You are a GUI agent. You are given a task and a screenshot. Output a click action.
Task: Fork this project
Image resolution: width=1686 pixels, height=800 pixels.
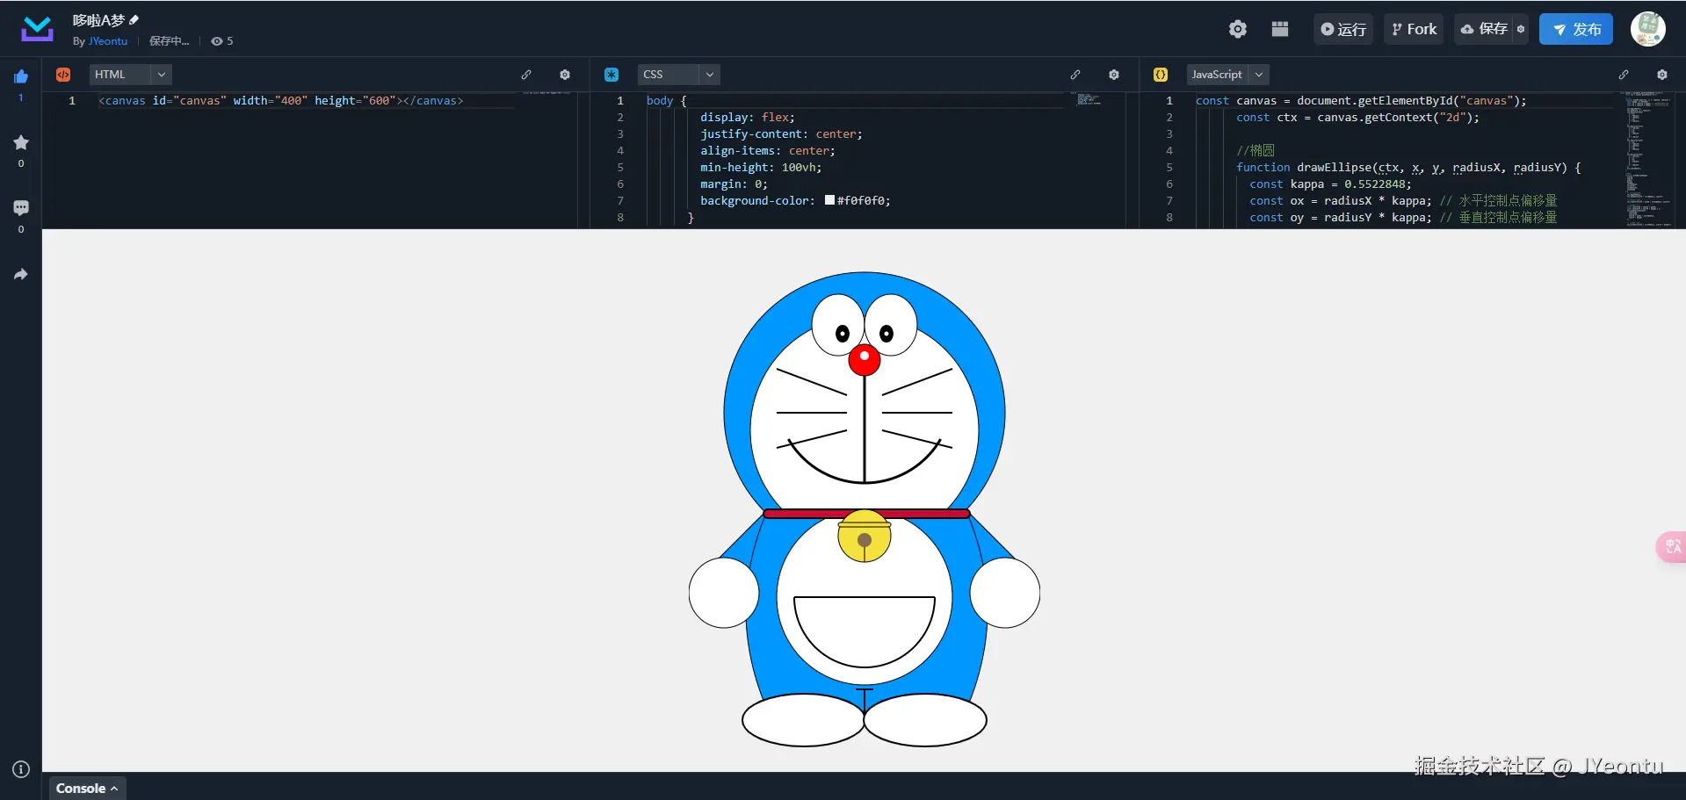click(x=1414, y=29)
